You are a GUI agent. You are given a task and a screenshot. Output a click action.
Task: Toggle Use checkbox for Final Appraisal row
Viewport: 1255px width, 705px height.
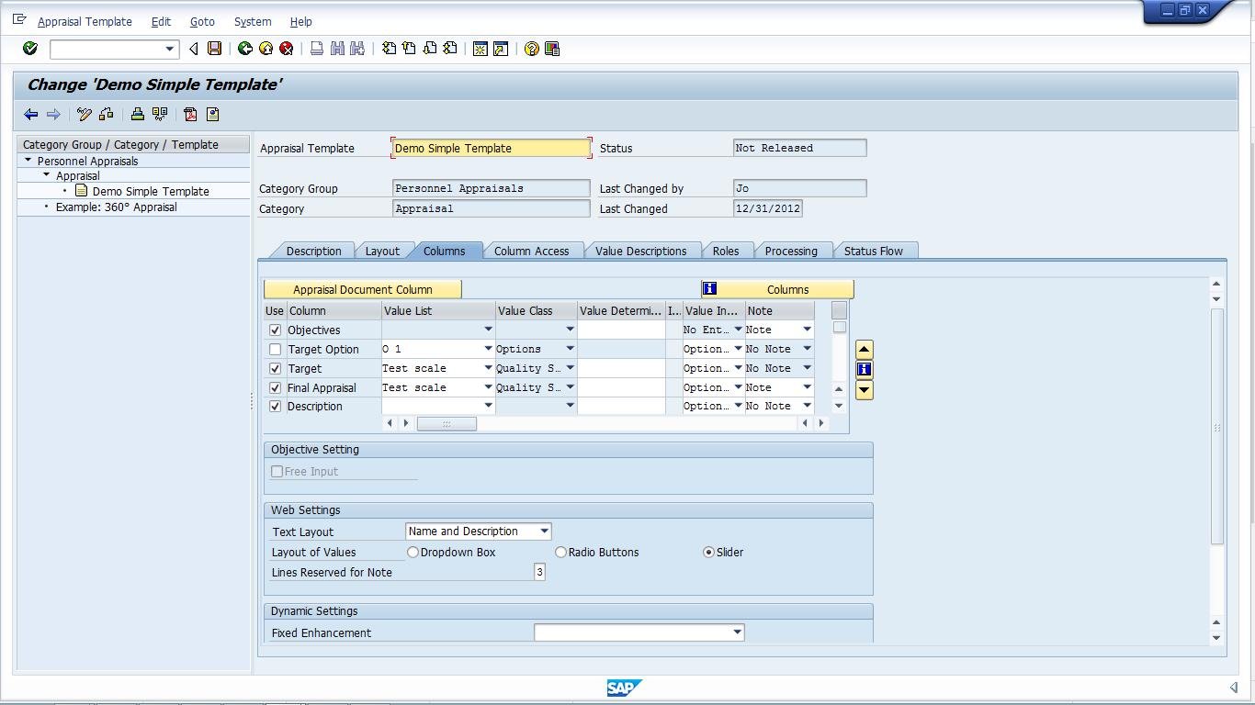(x=275, y=388)
